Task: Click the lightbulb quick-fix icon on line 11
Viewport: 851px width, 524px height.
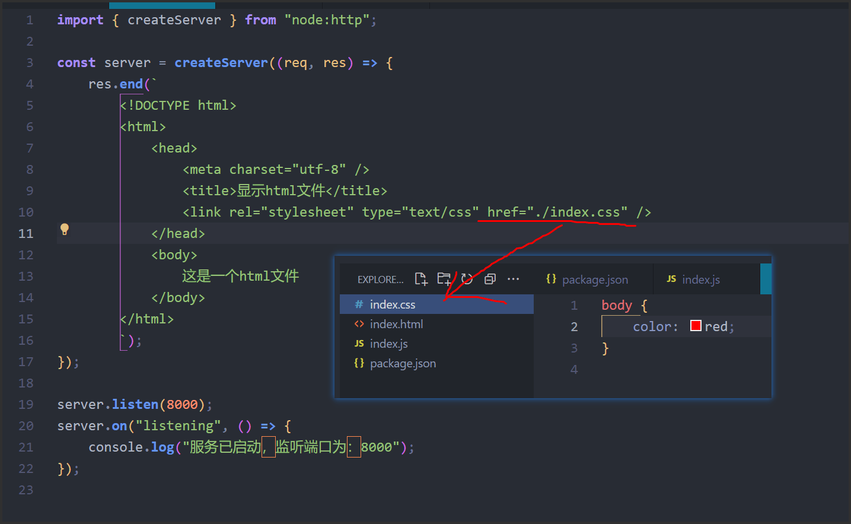Action: (x=65, y=230)
